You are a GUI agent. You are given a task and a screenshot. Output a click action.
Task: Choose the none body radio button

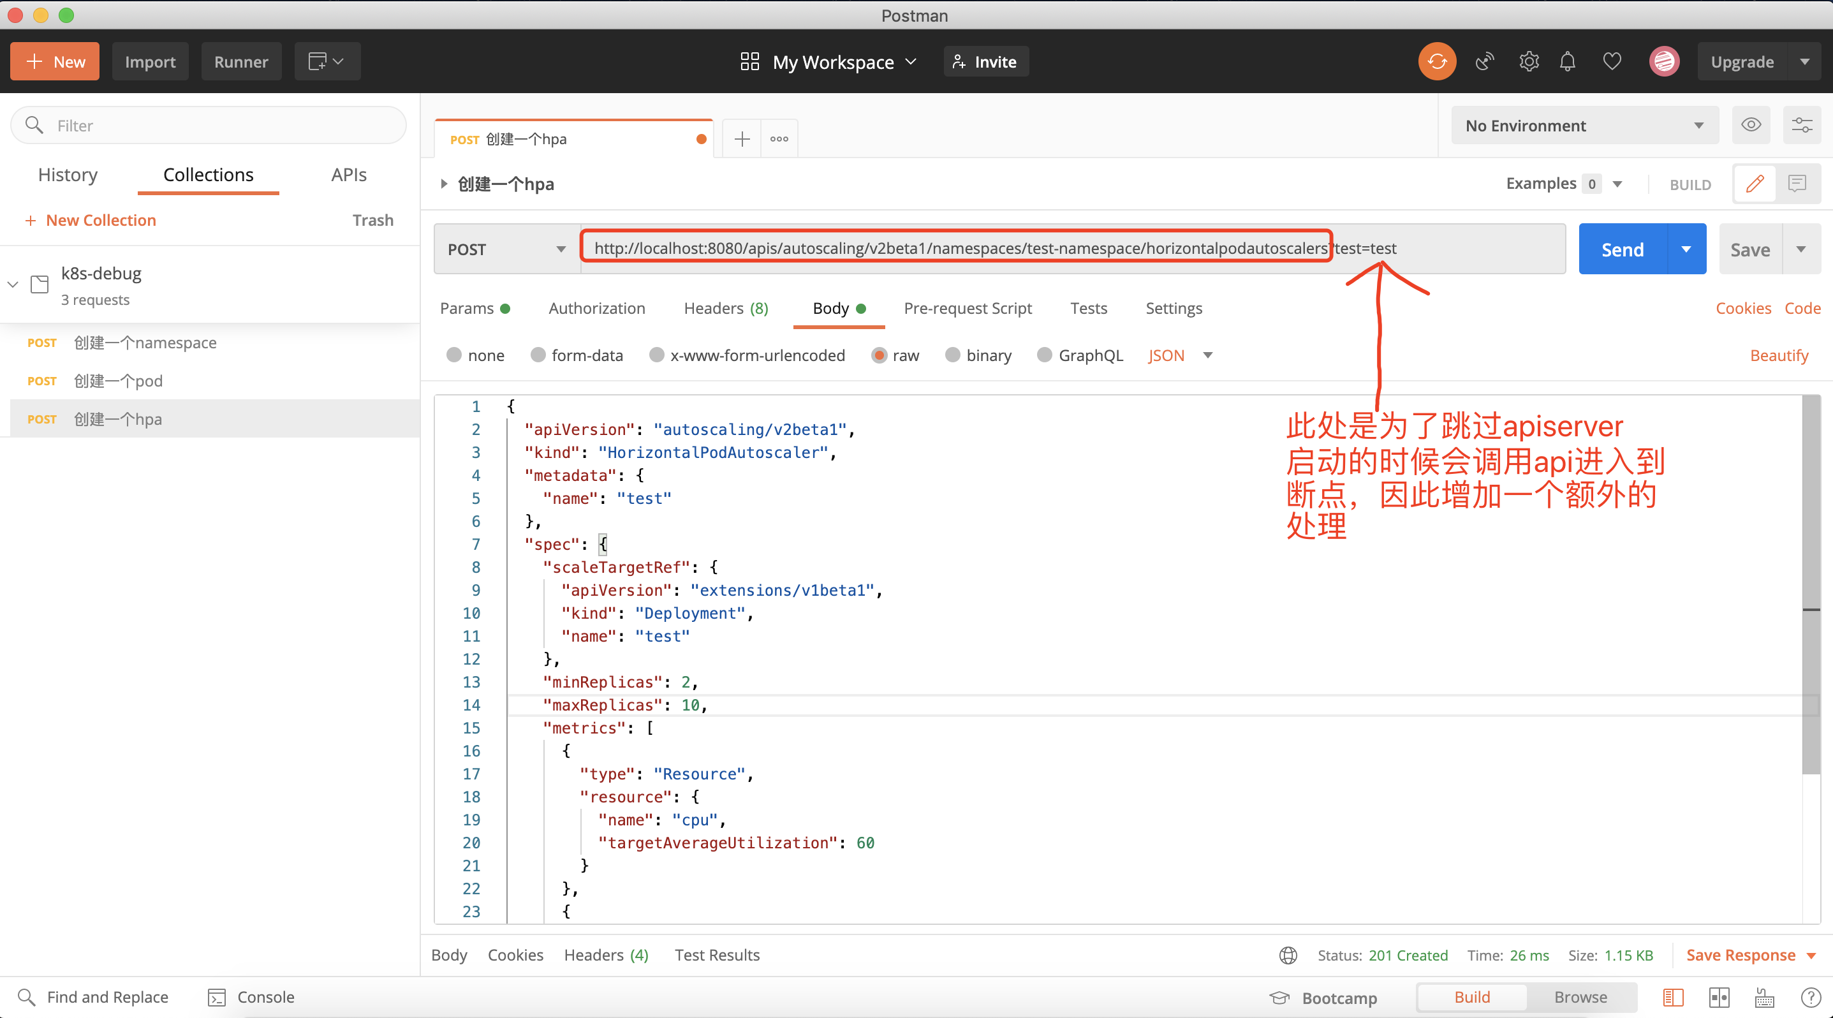coord(454,355)
